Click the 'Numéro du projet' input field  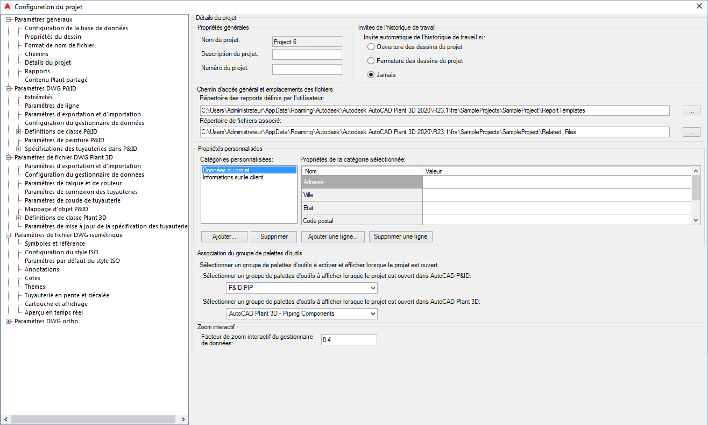[307, 69]
